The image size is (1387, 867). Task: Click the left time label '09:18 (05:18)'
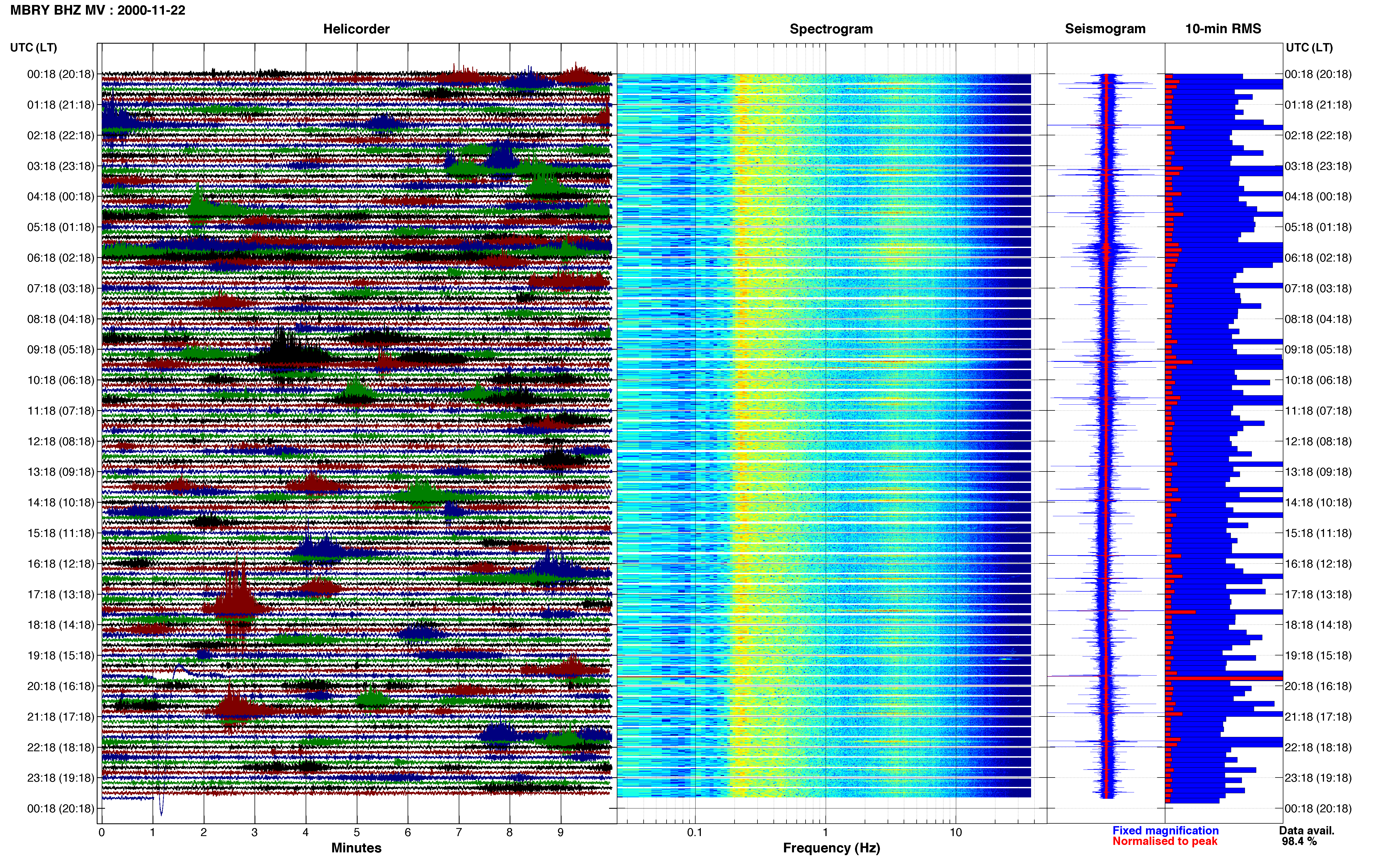pos(60,350)
